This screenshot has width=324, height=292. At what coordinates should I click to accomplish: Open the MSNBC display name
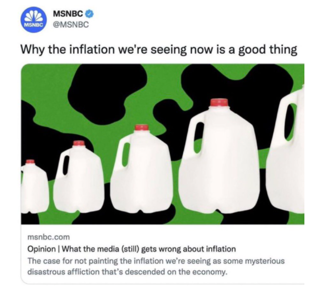point(68,14)
